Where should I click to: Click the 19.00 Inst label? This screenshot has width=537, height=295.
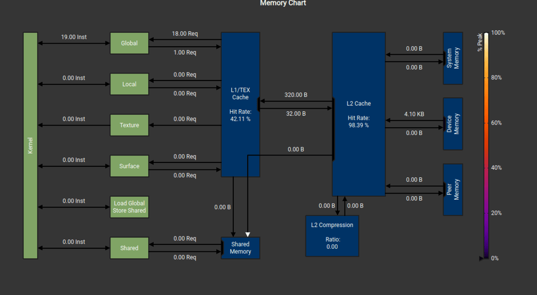click(x=74, y=37)
